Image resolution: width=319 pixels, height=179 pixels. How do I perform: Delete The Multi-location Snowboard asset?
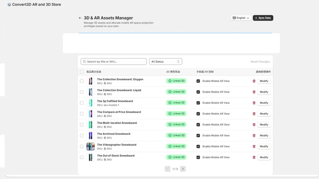click(254, 125)
